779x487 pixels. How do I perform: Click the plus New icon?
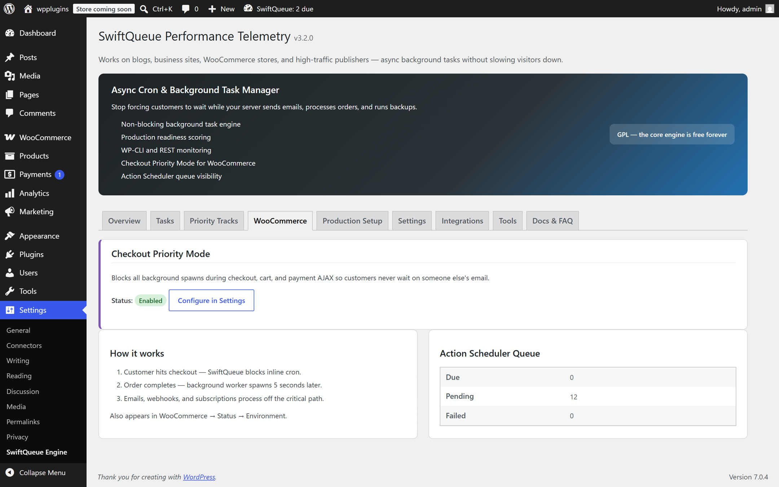[x=212, y=9]
